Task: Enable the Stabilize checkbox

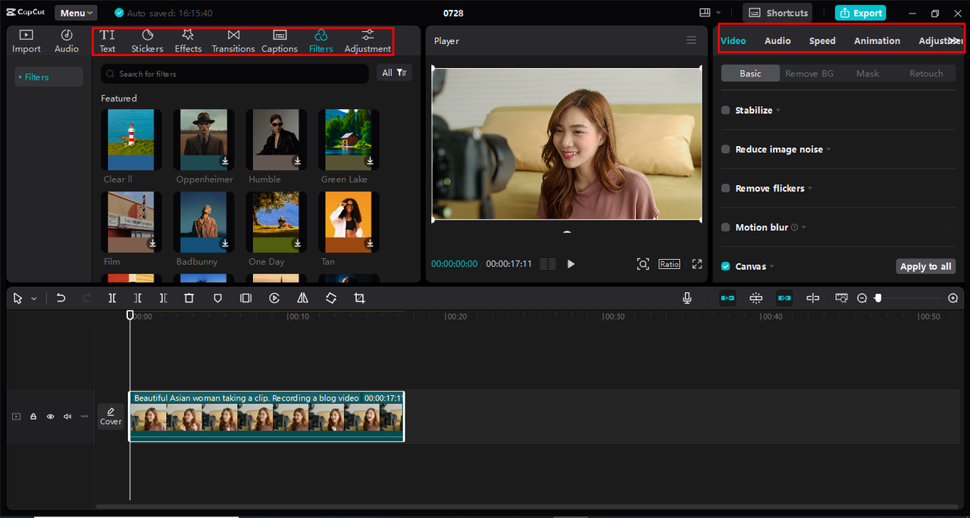Action: click(x=725, y=111)
